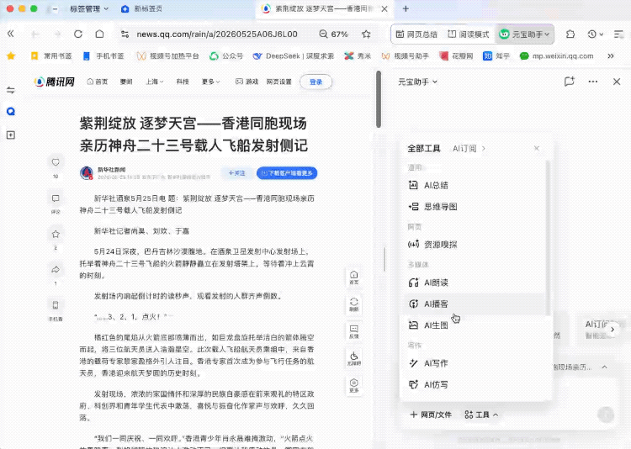The image size is (631, 449).
Task: Collapse the 工具 tools menu
Action: point(481,415)
